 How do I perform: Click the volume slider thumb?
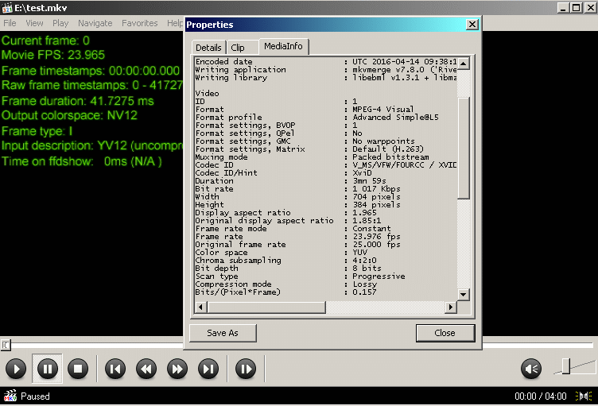click(566, 366)
